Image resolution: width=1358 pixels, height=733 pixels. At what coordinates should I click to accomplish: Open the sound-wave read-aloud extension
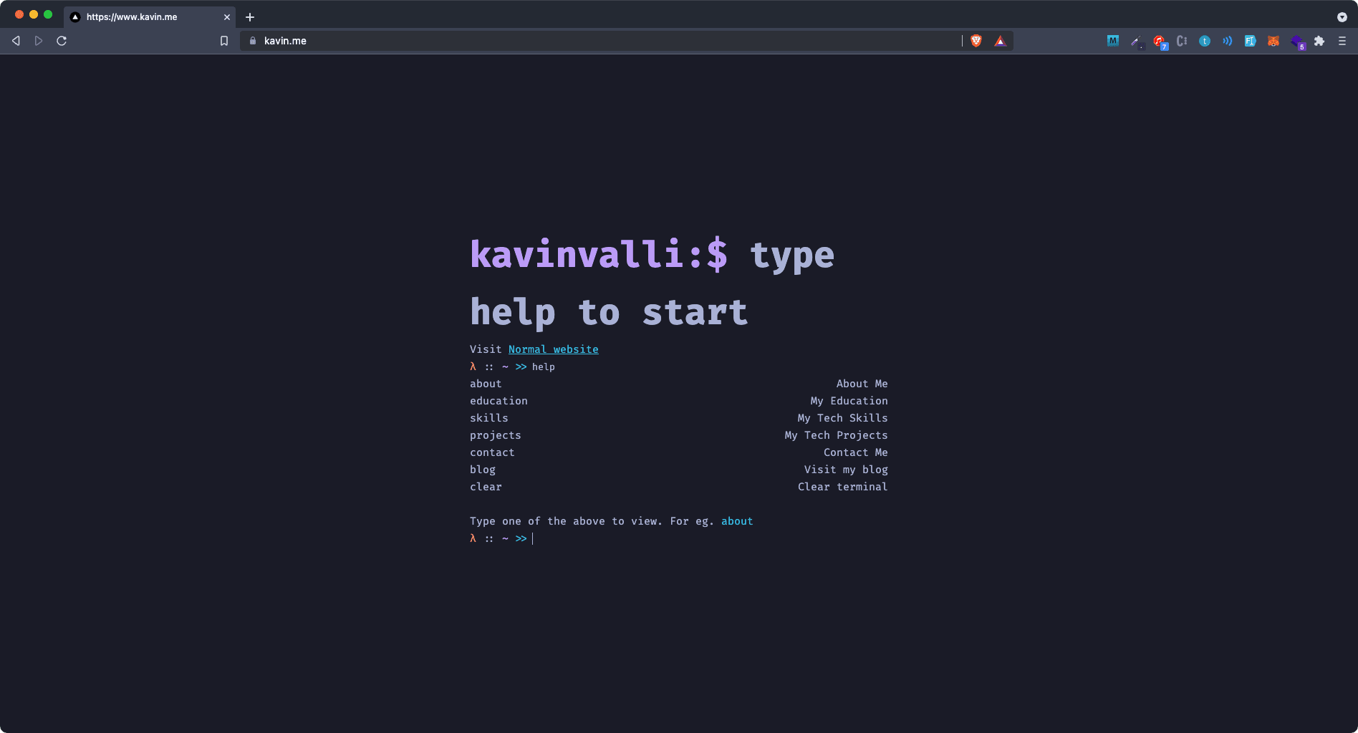click(1227, 41)
